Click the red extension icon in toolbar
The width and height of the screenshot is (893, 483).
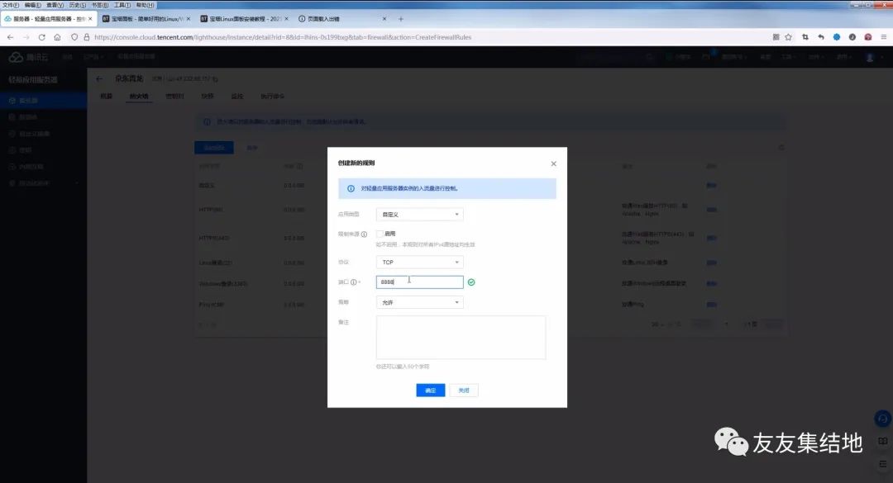point(868,37)
